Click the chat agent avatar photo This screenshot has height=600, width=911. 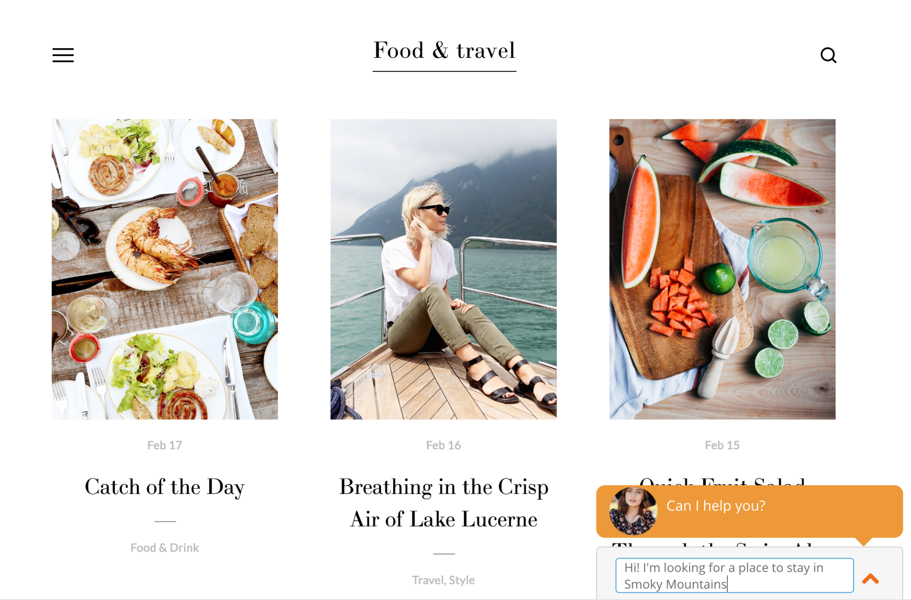(633, 511)
